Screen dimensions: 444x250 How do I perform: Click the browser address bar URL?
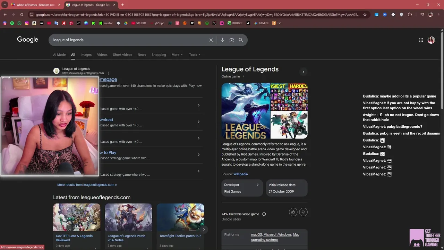(198, 15)
